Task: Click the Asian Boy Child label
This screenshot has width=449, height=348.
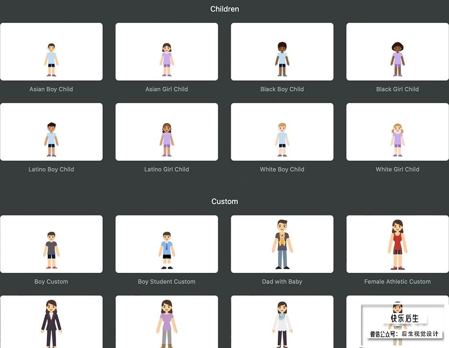Action: click(51, 89)
